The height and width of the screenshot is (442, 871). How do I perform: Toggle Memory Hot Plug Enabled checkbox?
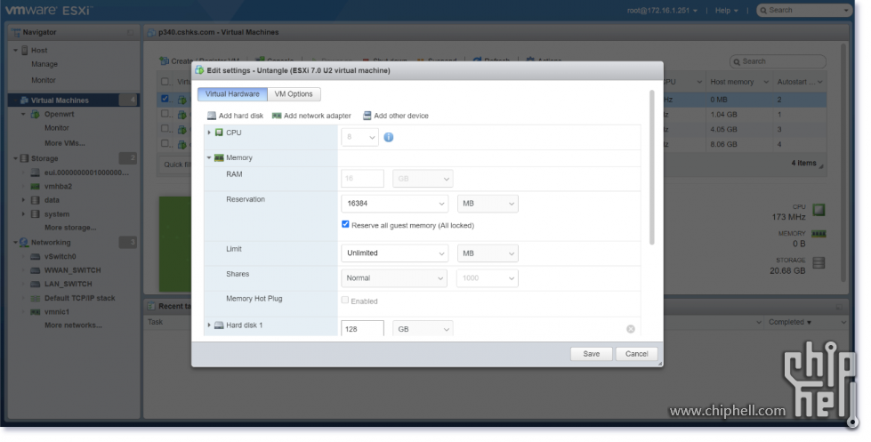345,301
